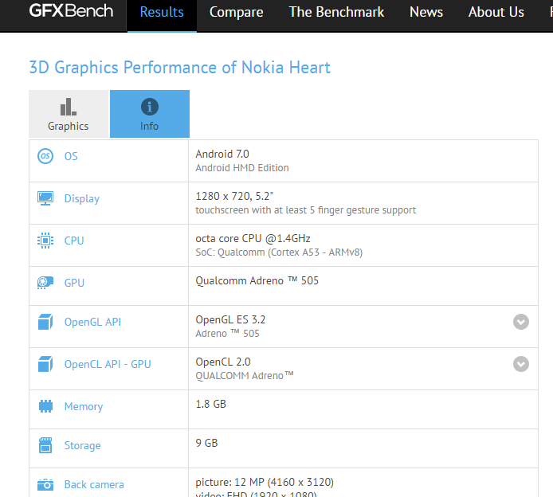This screenshot has height=497, width=553.
Task: Select the QUALCOMM Adreno subtext
Action: point(245,376)
